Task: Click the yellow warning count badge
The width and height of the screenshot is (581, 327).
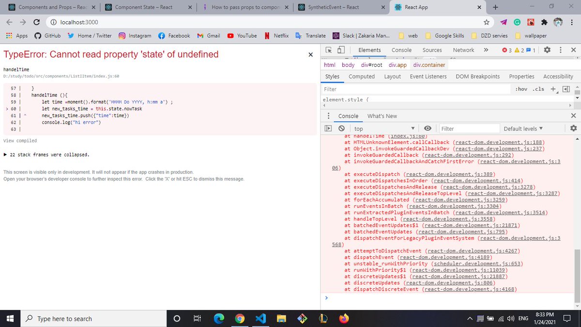Action: [x=520, y=50]
